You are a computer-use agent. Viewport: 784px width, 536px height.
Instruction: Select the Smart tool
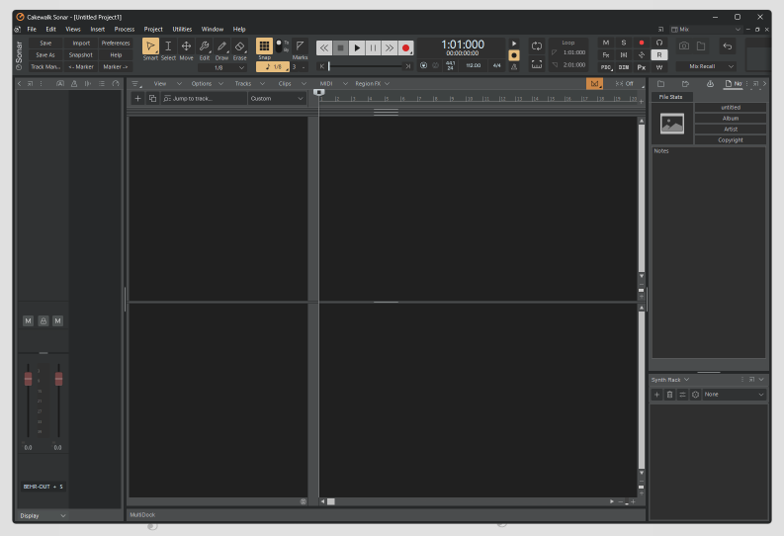pos(150,46)
